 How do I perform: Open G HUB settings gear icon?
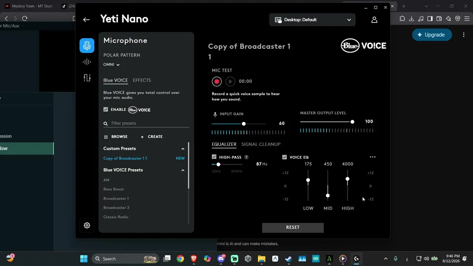point(87,225)
